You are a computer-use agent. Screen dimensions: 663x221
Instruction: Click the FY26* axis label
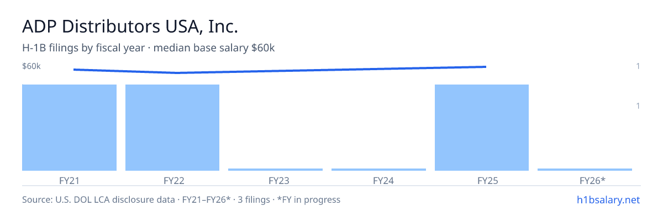pos(592,180)
